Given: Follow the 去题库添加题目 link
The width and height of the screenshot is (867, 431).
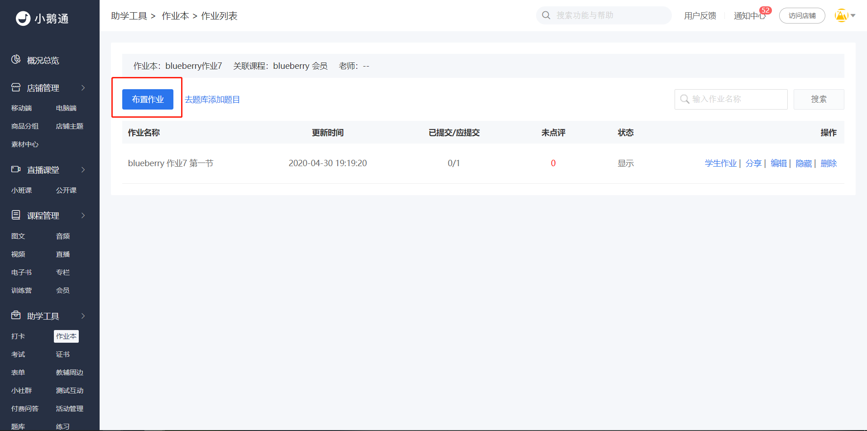Looking at the screenshot, I should point(212,100).
